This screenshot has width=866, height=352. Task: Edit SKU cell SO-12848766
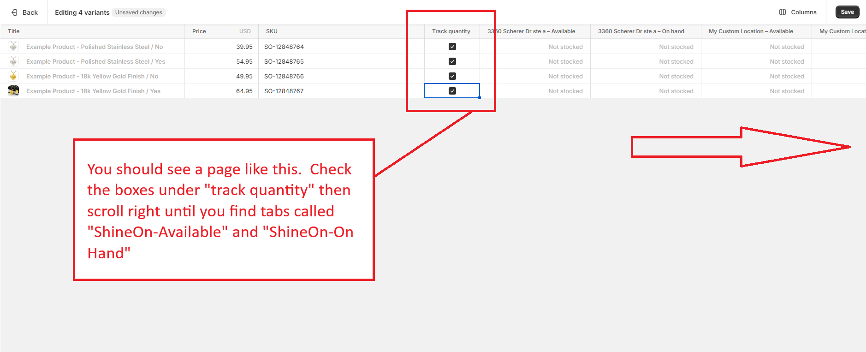[341, 76]
